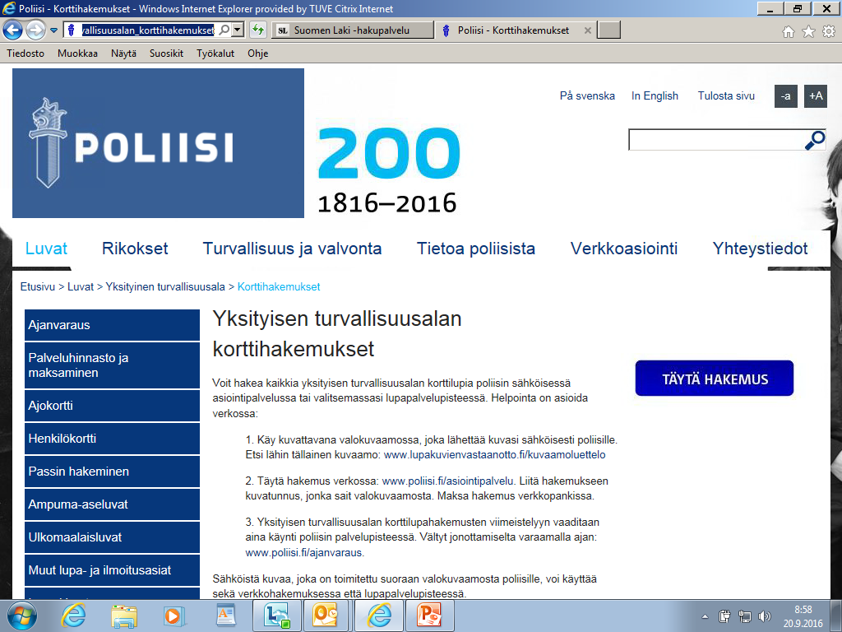Click the site search magnifying glass icon
842x632 pixels.
pos(815,140)
